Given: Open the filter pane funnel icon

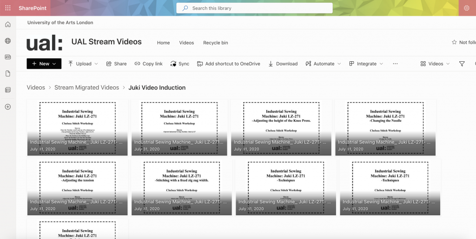Looking at the screenshot, I should click(x=462, y=64).
